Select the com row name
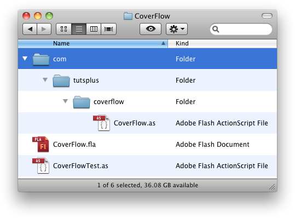 [60, 59]
